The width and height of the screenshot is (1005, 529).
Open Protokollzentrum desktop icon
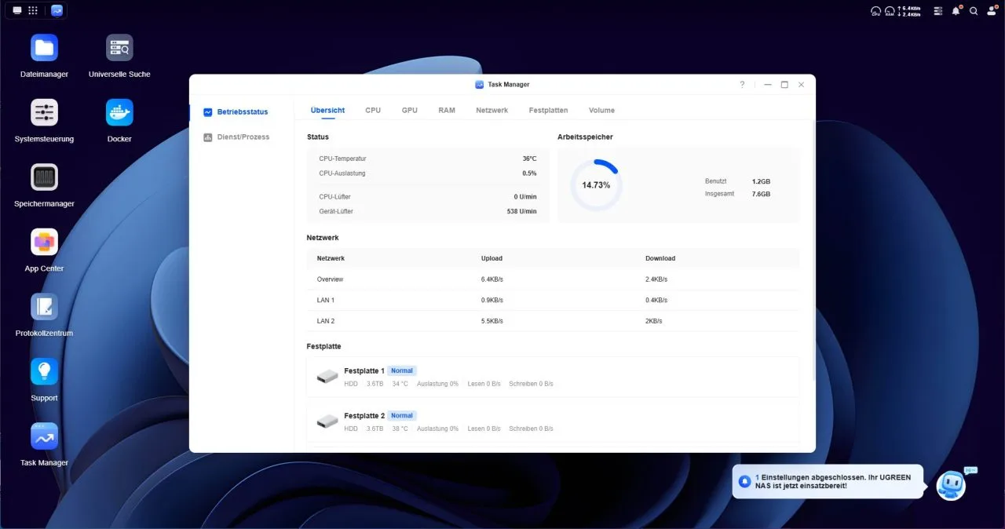44,307
